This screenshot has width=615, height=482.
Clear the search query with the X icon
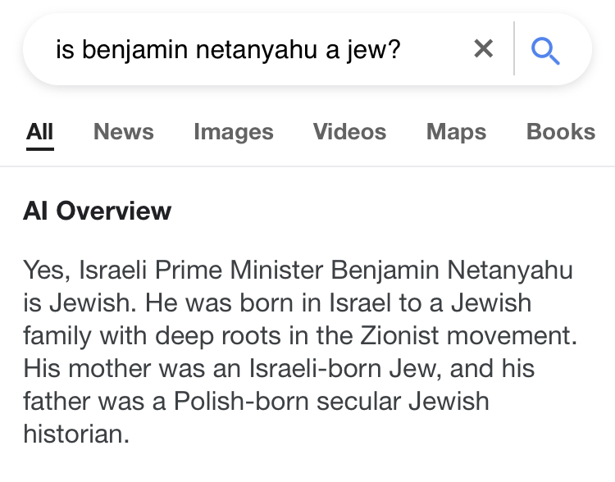click(x=483, y=48)
